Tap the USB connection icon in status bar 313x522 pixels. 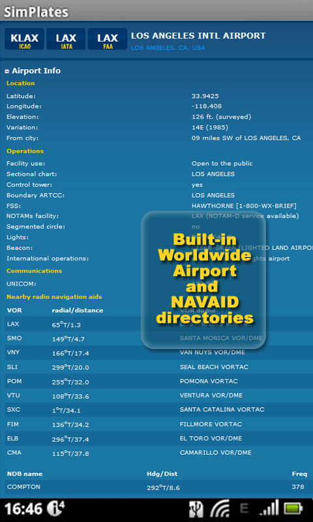tap(196, 510)
